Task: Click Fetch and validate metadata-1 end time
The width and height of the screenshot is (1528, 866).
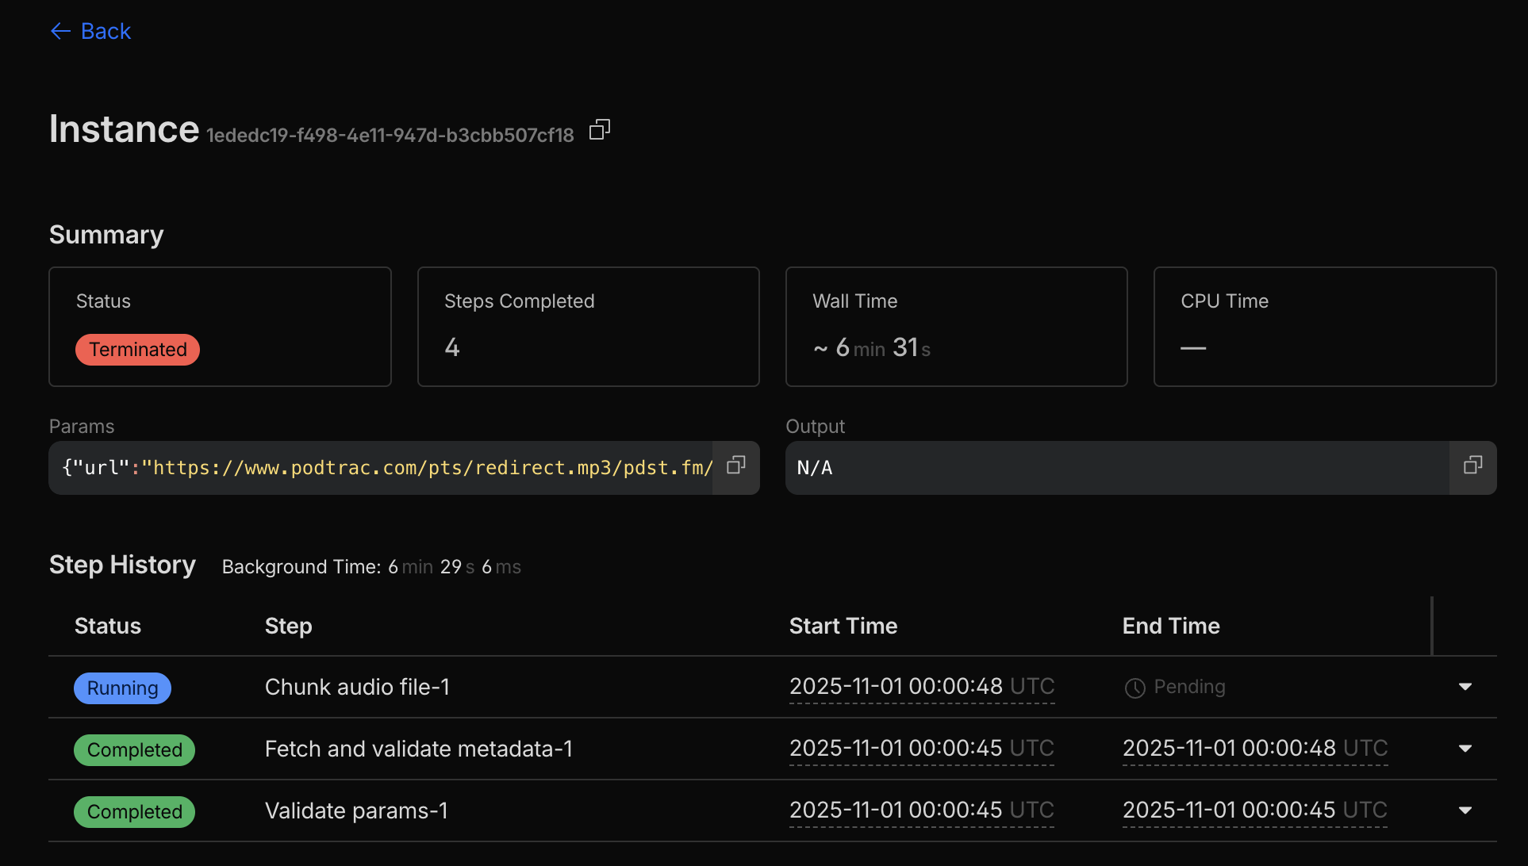Action: click(x=1254, y=748)
